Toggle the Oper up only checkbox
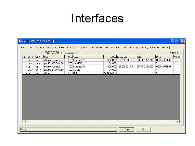The height and width of the screenshot is (146, 195). pyautogui.click(x=63, y=53)
